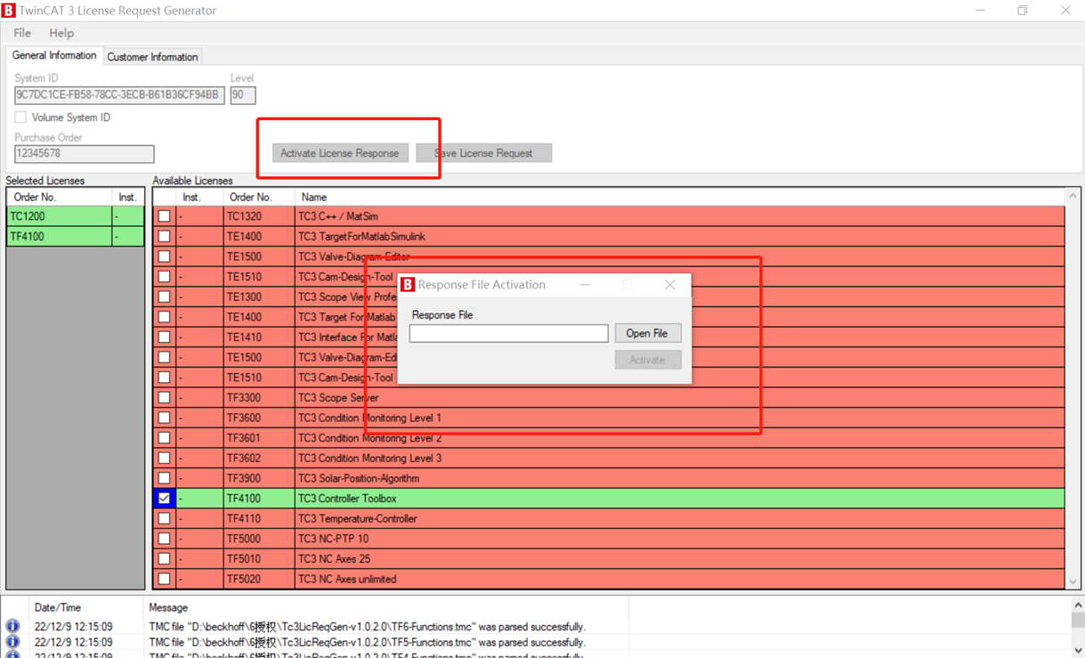
Task: Switch to the General Information tab
Action: tap(54, 56)
